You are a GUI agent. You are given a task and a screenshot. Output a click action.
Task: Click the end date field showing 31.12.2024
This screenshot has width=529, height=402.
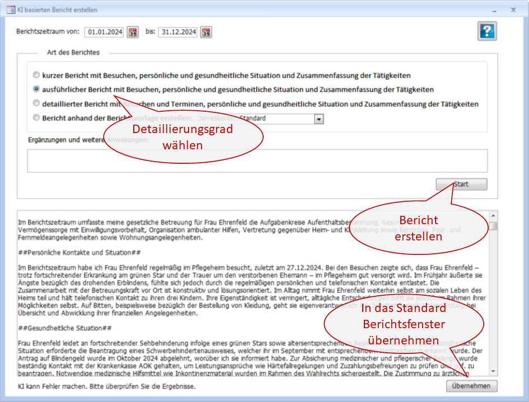[178, 32]
